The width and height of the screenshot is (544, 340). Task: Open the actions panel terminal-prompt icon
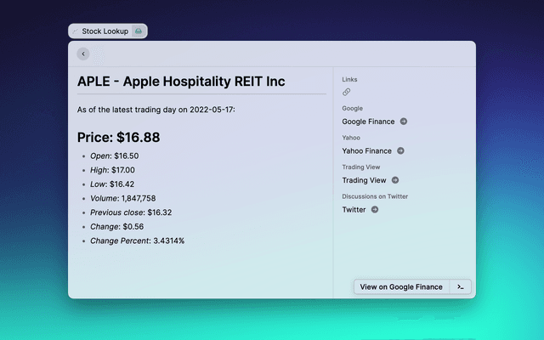click(460, 287)
